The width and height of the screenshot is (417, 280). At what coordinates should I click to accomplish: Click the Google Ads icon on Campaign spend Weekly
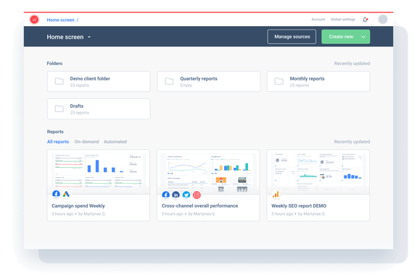[x=66, y=194]
